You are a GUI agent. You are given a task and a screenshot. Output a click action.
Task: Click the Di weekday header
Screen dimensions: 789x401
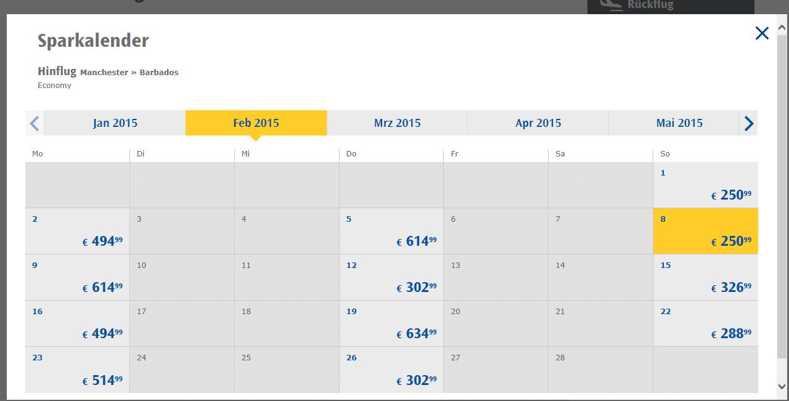click(141, 154)
